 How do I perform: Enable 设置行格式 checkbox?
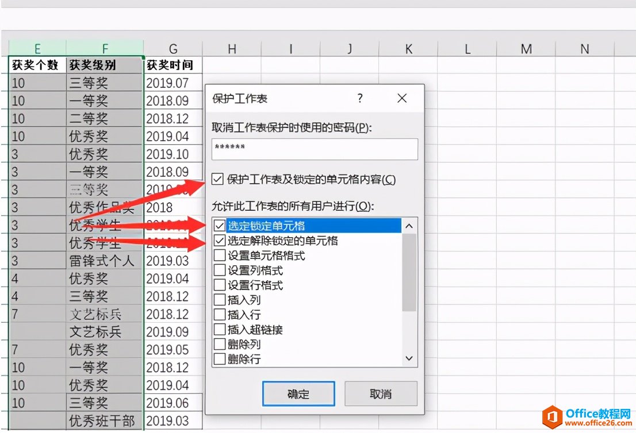pos(220,285)
